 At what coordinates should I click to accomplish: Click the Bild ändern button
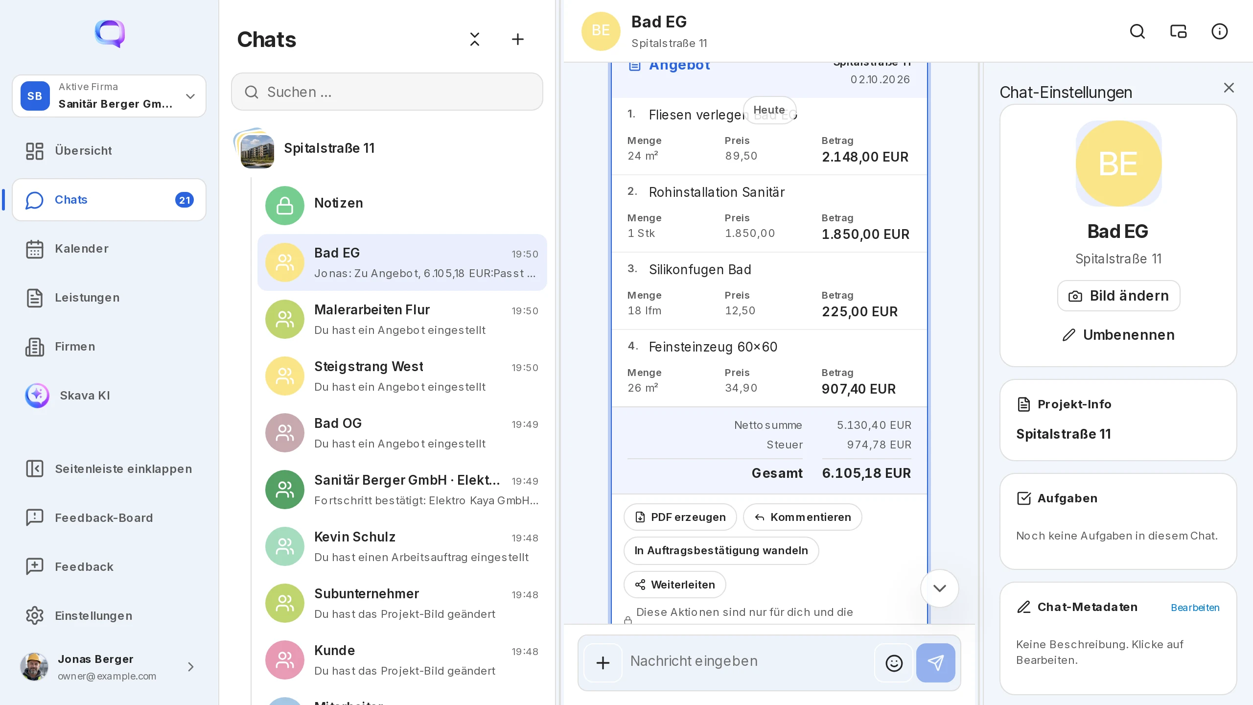tap(1118, 296)
